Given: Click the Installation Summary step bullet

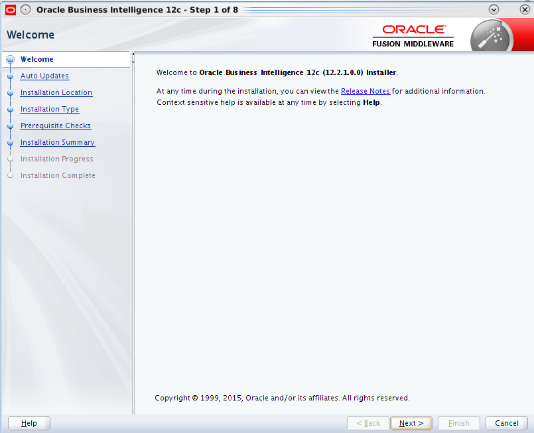Looking at the screenshot, I should [x=10, y=143].
